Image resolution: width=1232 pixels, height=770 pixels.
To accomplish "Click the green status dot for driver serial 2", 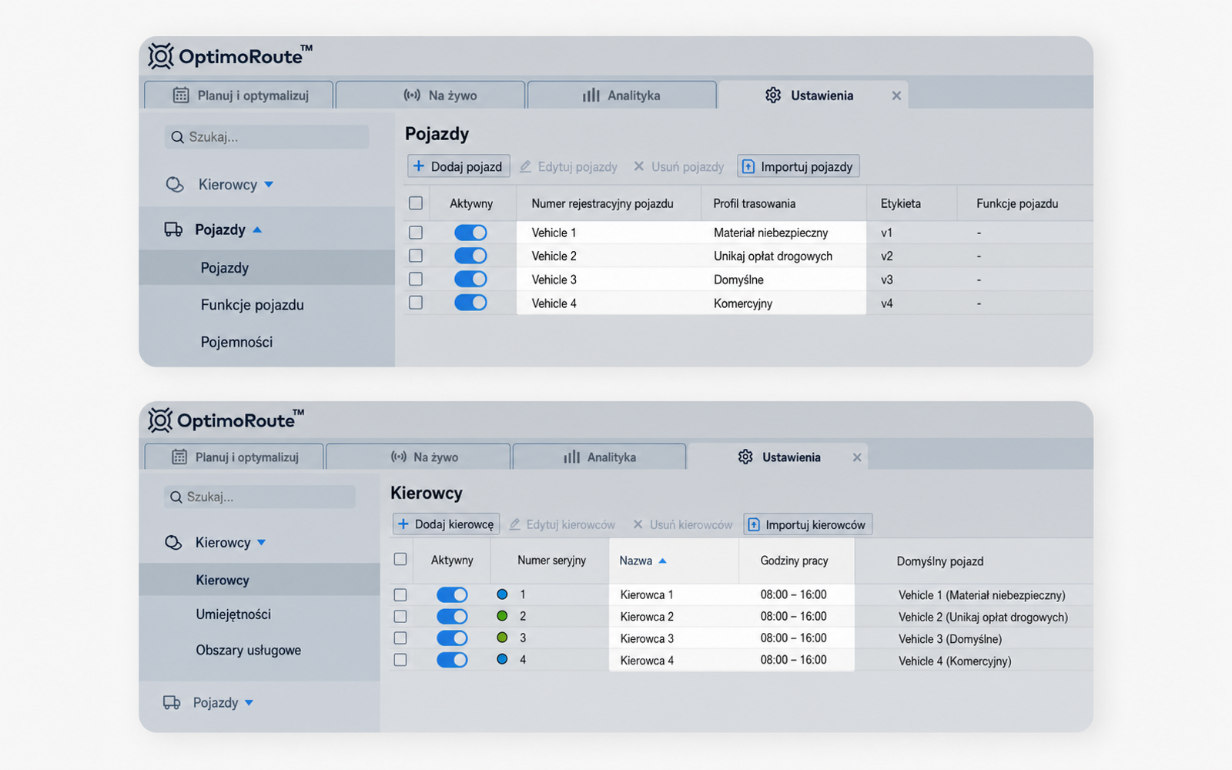I will [x=502, y=616].
